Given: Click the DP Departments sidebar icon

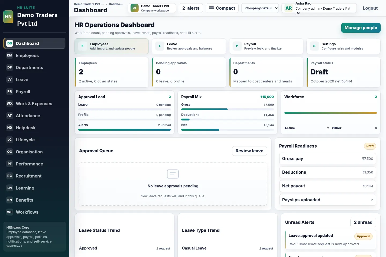Looking at the screenshot, I should [x=10, y=67].
